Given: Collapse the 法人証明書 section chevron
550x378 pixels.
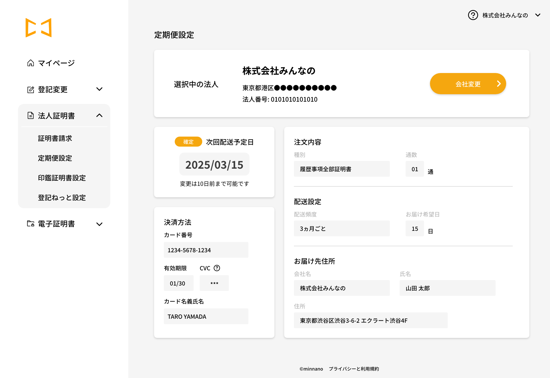Looking at the screenshot, I should click(x=99, y=115).
